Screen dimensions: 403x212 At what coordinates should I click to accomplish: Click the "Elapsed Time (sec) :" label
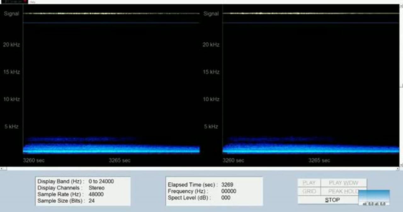coord(193,185)
